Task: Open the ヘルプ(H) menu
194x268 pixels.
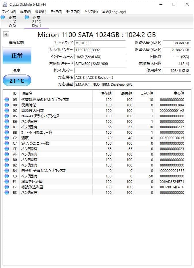Action: click(91, 12)
